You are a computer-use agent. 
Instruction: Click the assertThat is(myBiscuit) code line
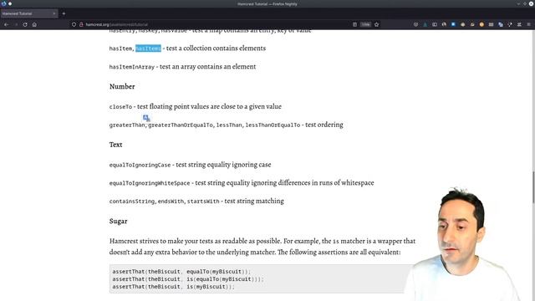pyautogui.click(x=173, y=287)
